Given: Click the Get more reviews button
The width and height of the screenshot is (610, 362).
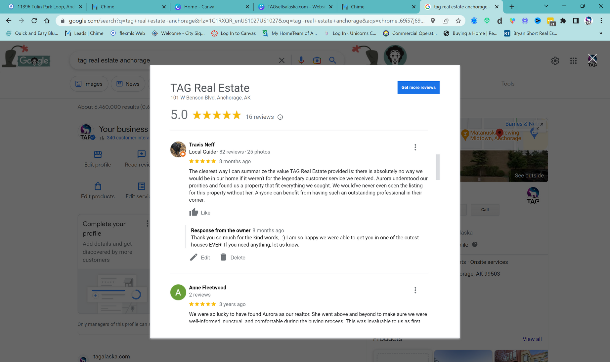Looking at the screenshot, I should click(x=418, y=87).
